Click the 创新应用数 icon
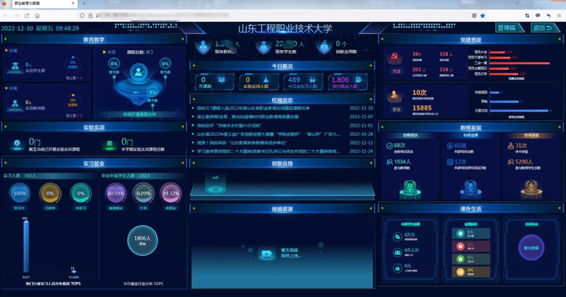This screenshot has height=297, width=566. [x=324, y=47]
